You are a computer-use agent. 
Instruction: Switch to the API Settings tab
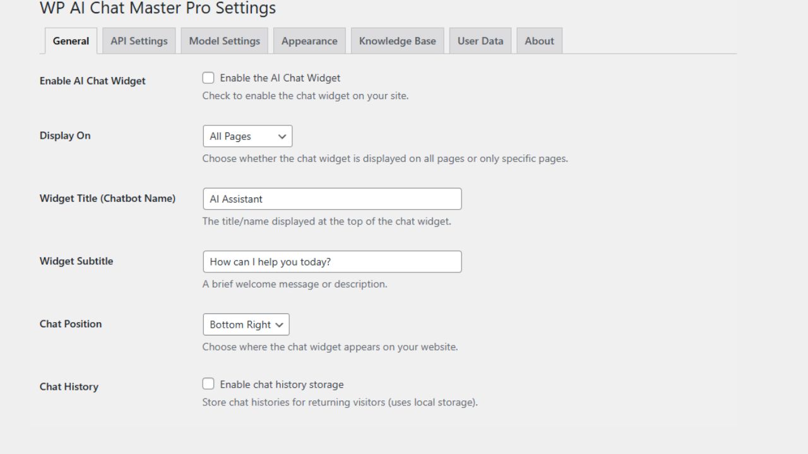[139, 41]
